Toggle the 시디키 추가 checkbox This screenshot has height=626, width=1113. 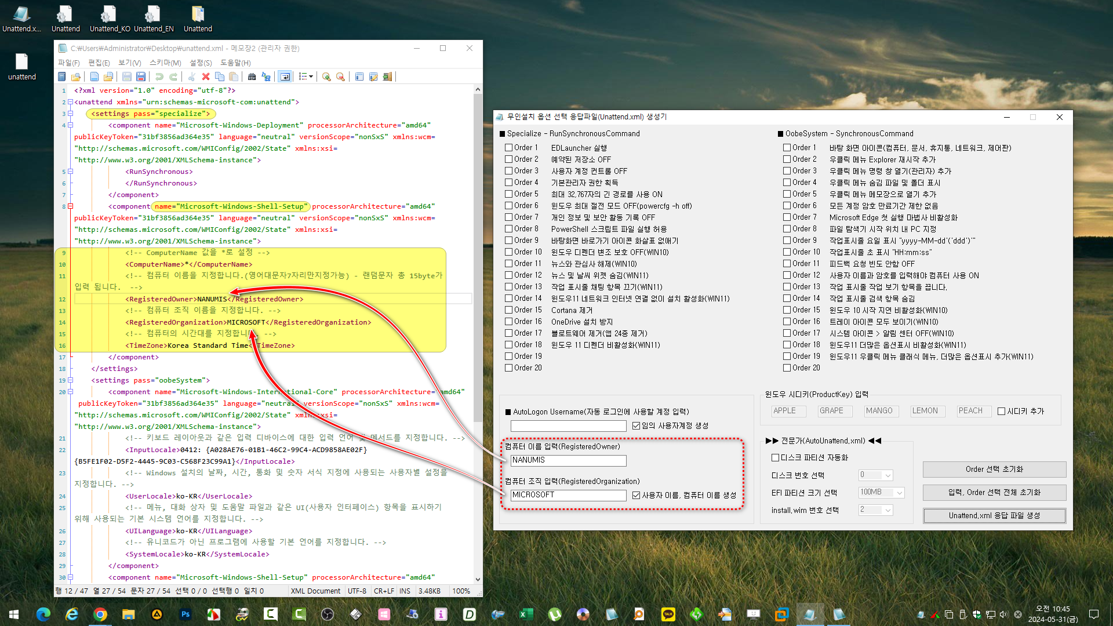1001,411
